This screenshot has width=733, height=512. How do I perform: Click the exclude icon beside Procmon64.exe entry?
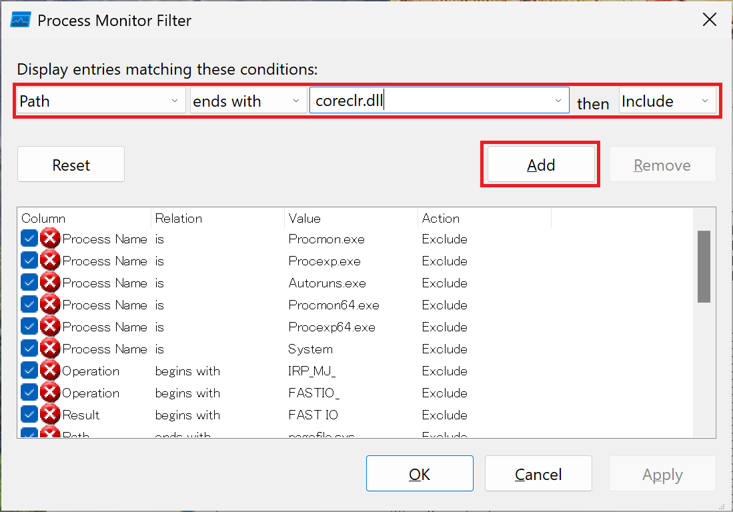coord(50,305)
